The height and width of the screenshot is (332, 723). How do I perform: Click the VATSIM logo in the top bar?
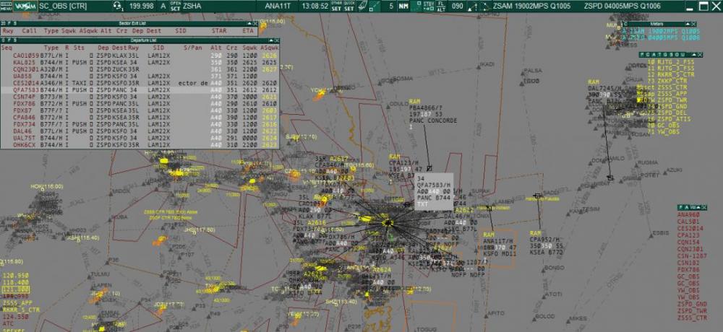24,6
